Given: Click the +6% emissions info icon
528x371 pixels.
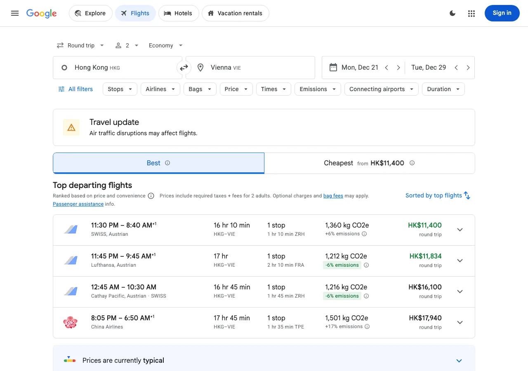Looking at the screenshot, I should (364, 234).
